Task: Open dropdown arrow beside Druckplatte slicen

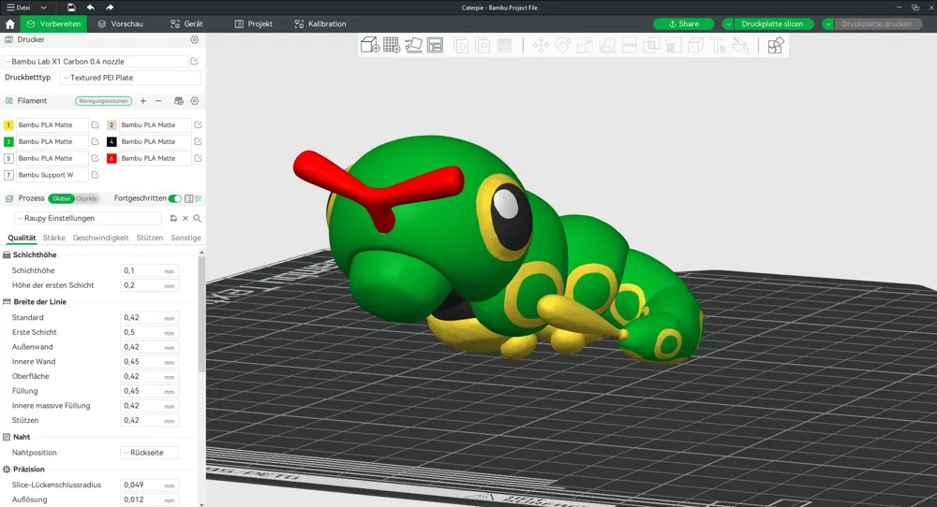Action: (728, 24)
